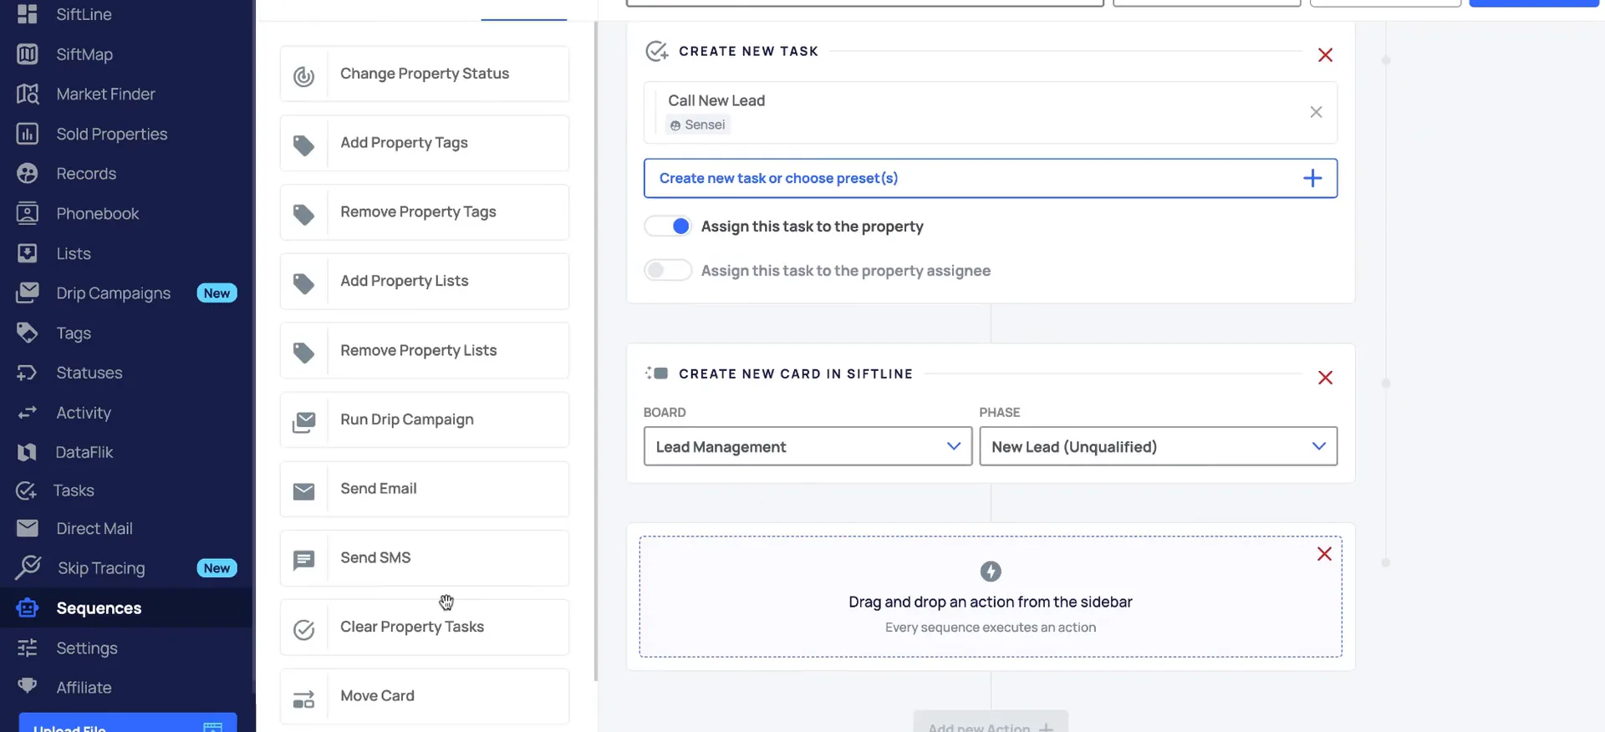1605x732 pixels.
Task: Click the Phonebook contact icon
Action: click(28, 213)
